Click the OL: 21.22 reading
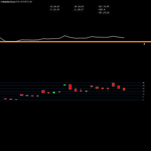The width and height of the screenshot is (151, 151). [x=104, y=13]
